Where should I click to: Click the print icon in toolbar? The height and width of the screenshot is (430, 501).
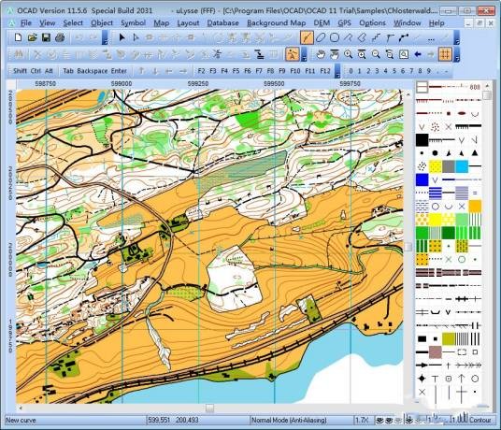point(60,37)
